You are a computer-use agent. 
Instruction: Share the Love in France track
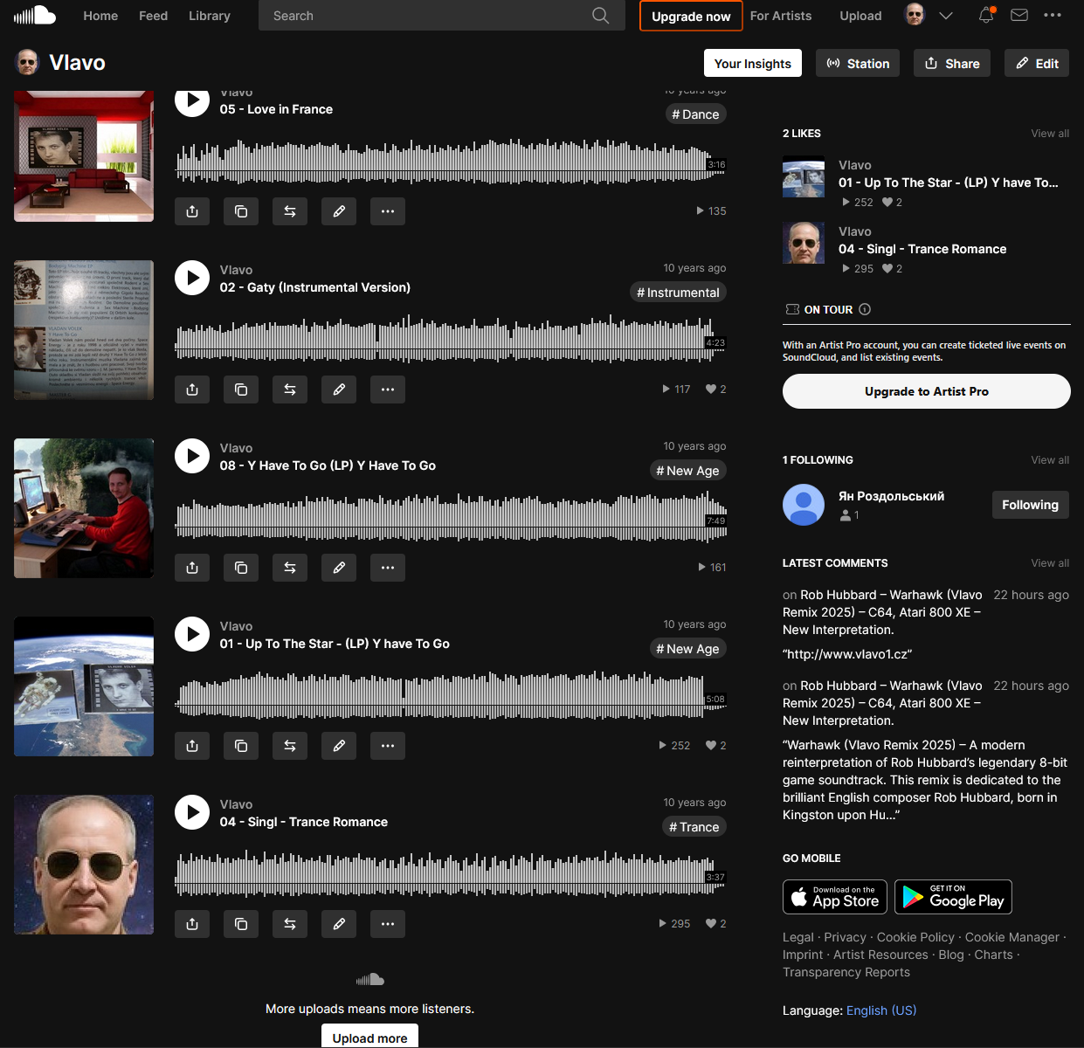point(192,211)
